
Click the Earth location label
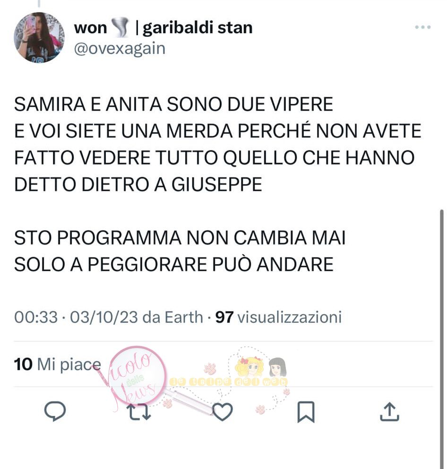[184, 317]
